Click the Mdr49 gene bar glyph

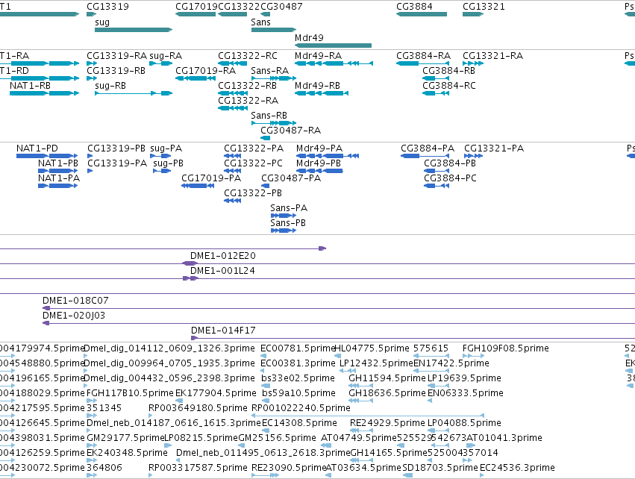tap(333, 46)
